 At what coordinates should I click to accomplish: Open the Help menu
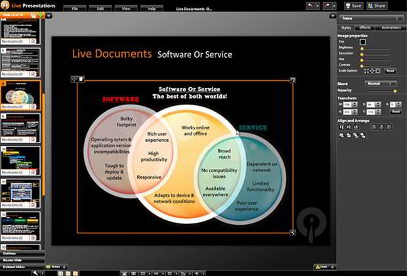click(152, 9)
